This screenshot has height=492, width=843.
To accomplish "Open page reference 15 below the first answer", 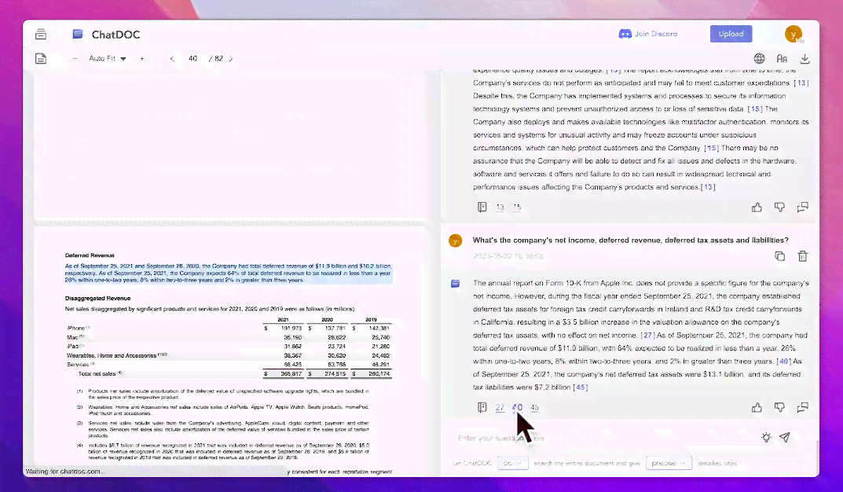I will pos(517,207).
